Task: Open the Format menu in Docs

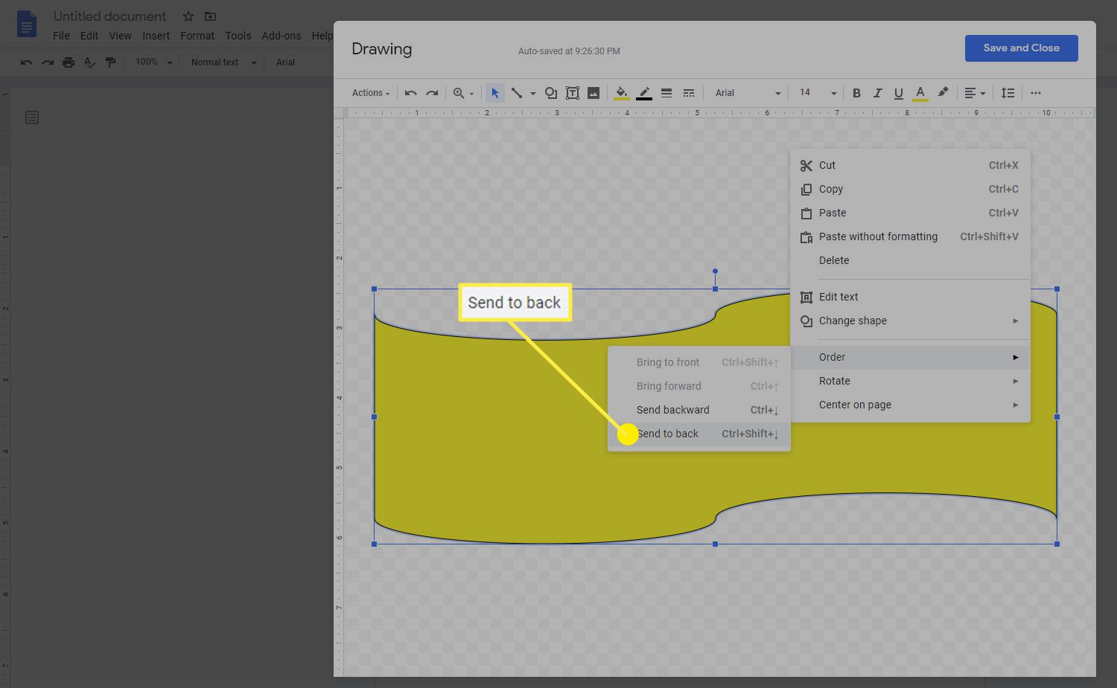Action: pos(197,36)
